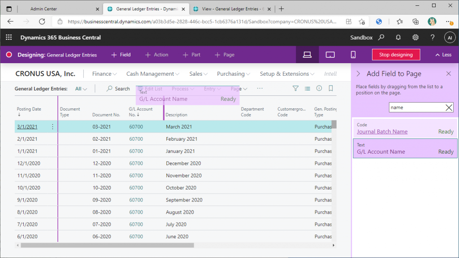
Task: Open G/L account 60700 for February 2021
Action: pos(136,139)
